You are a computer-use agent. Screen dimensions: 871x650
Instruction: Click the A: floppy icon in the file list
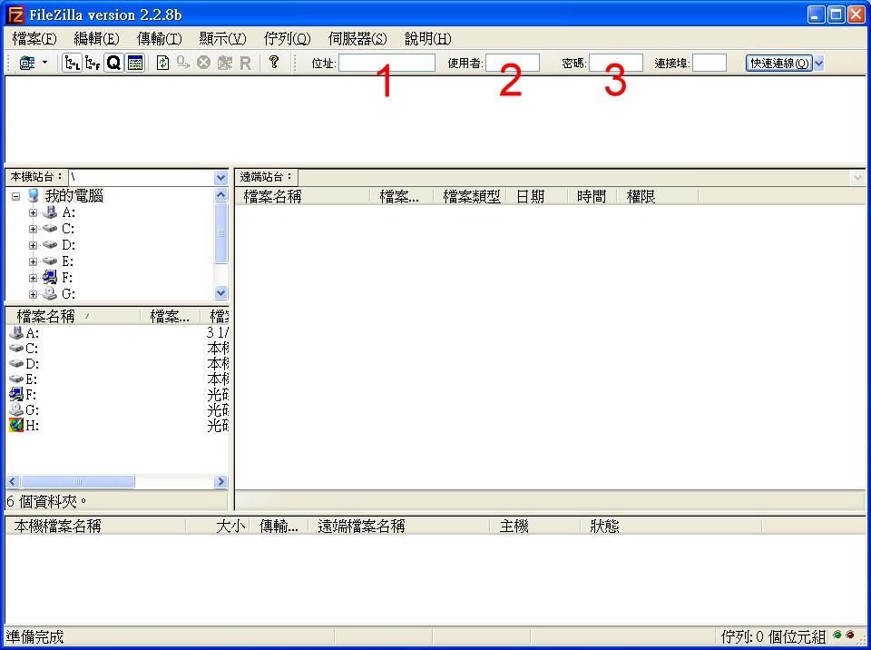pos(16,333)
